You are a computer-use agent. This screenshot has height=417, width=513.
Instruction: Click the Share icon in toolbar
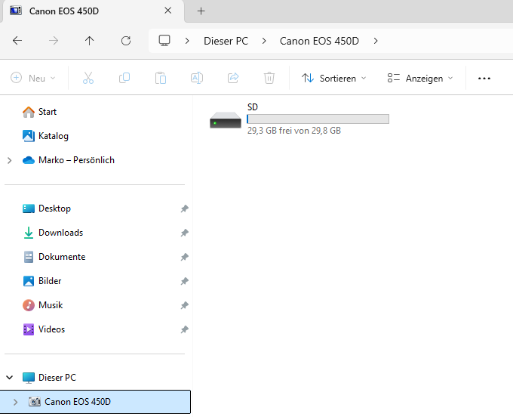click(x=233, y=78)
